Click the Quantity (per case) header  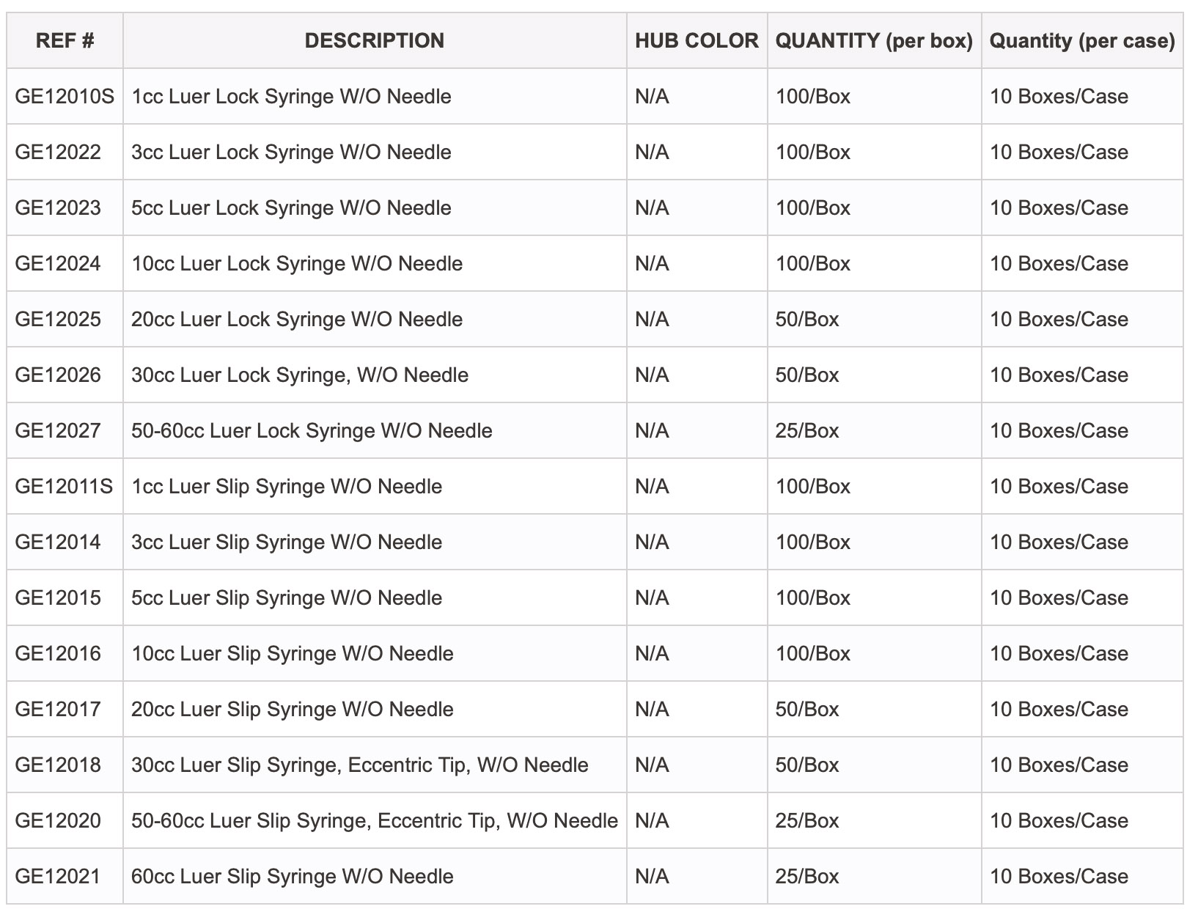(1082, 40)
